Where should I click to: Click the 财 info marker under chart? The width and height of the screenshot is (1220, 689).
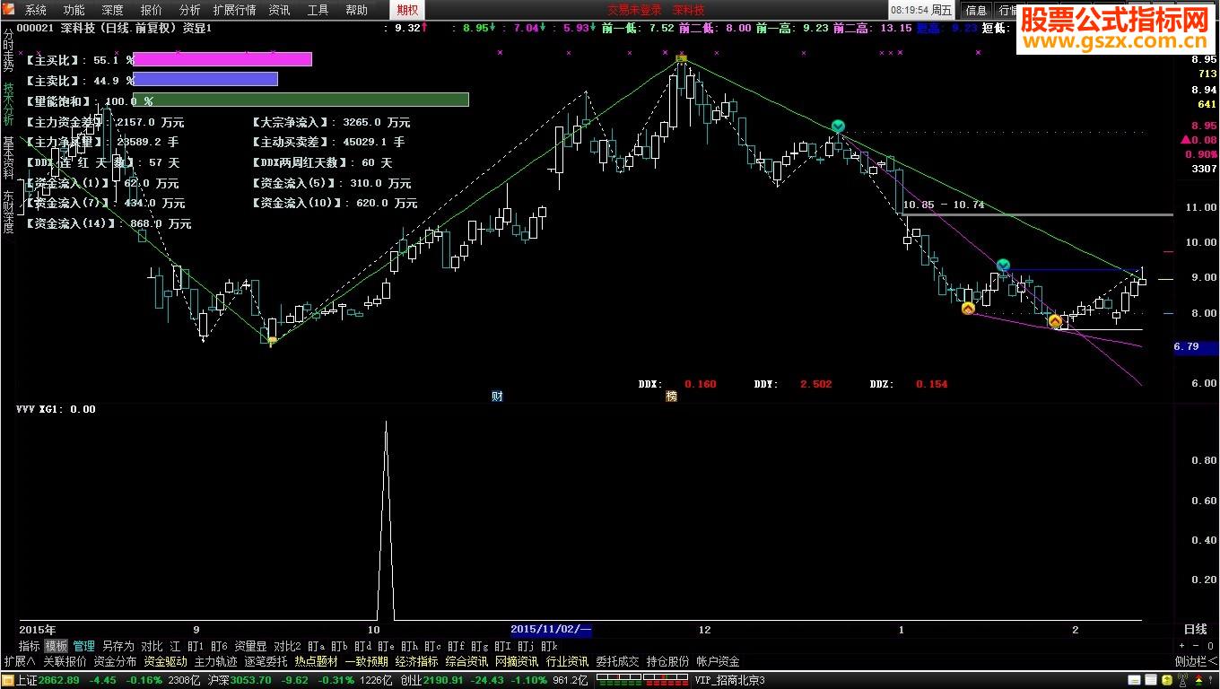point(497,396)
